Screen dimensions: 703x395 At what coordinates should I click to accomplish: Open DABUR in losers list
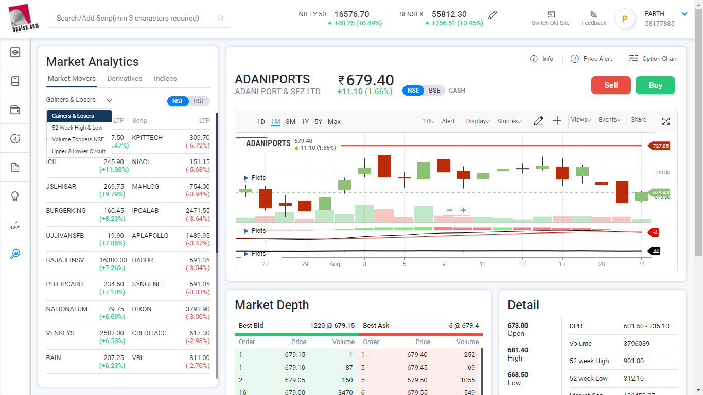143,260
